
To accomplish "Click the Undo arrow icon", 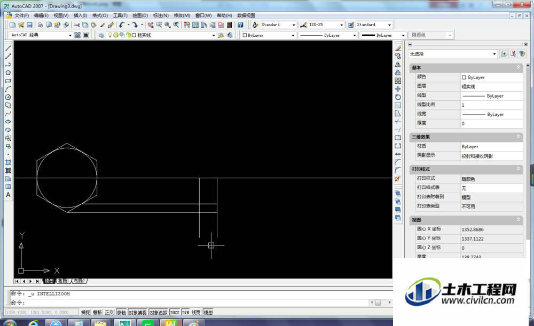I will click(x=122, y=25).
